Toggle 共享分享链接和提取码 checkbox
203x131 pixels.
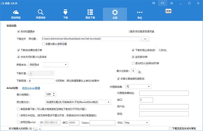[118, 79]
